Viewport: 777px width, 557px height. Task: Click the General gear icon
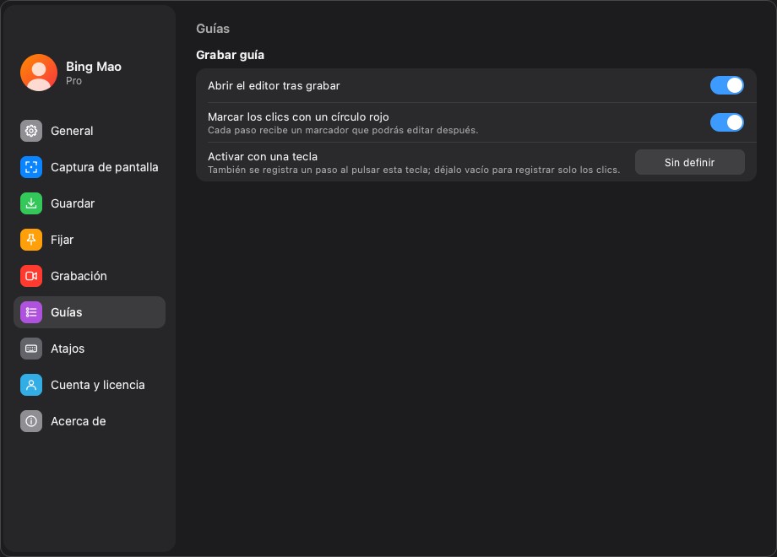point(31,131)
